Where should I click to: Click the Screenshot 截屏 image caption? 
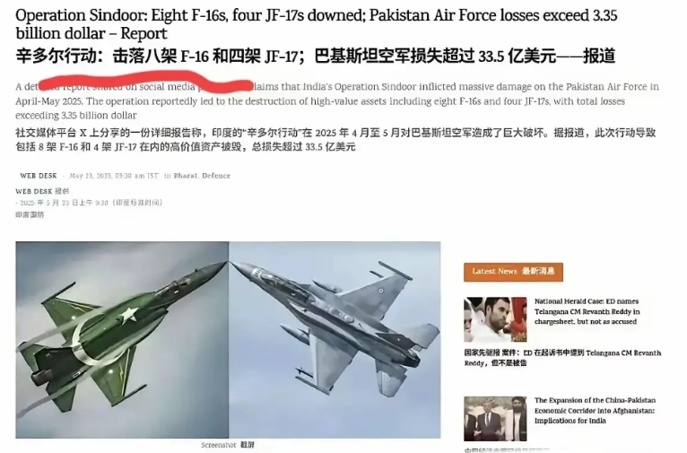(228, 445)
